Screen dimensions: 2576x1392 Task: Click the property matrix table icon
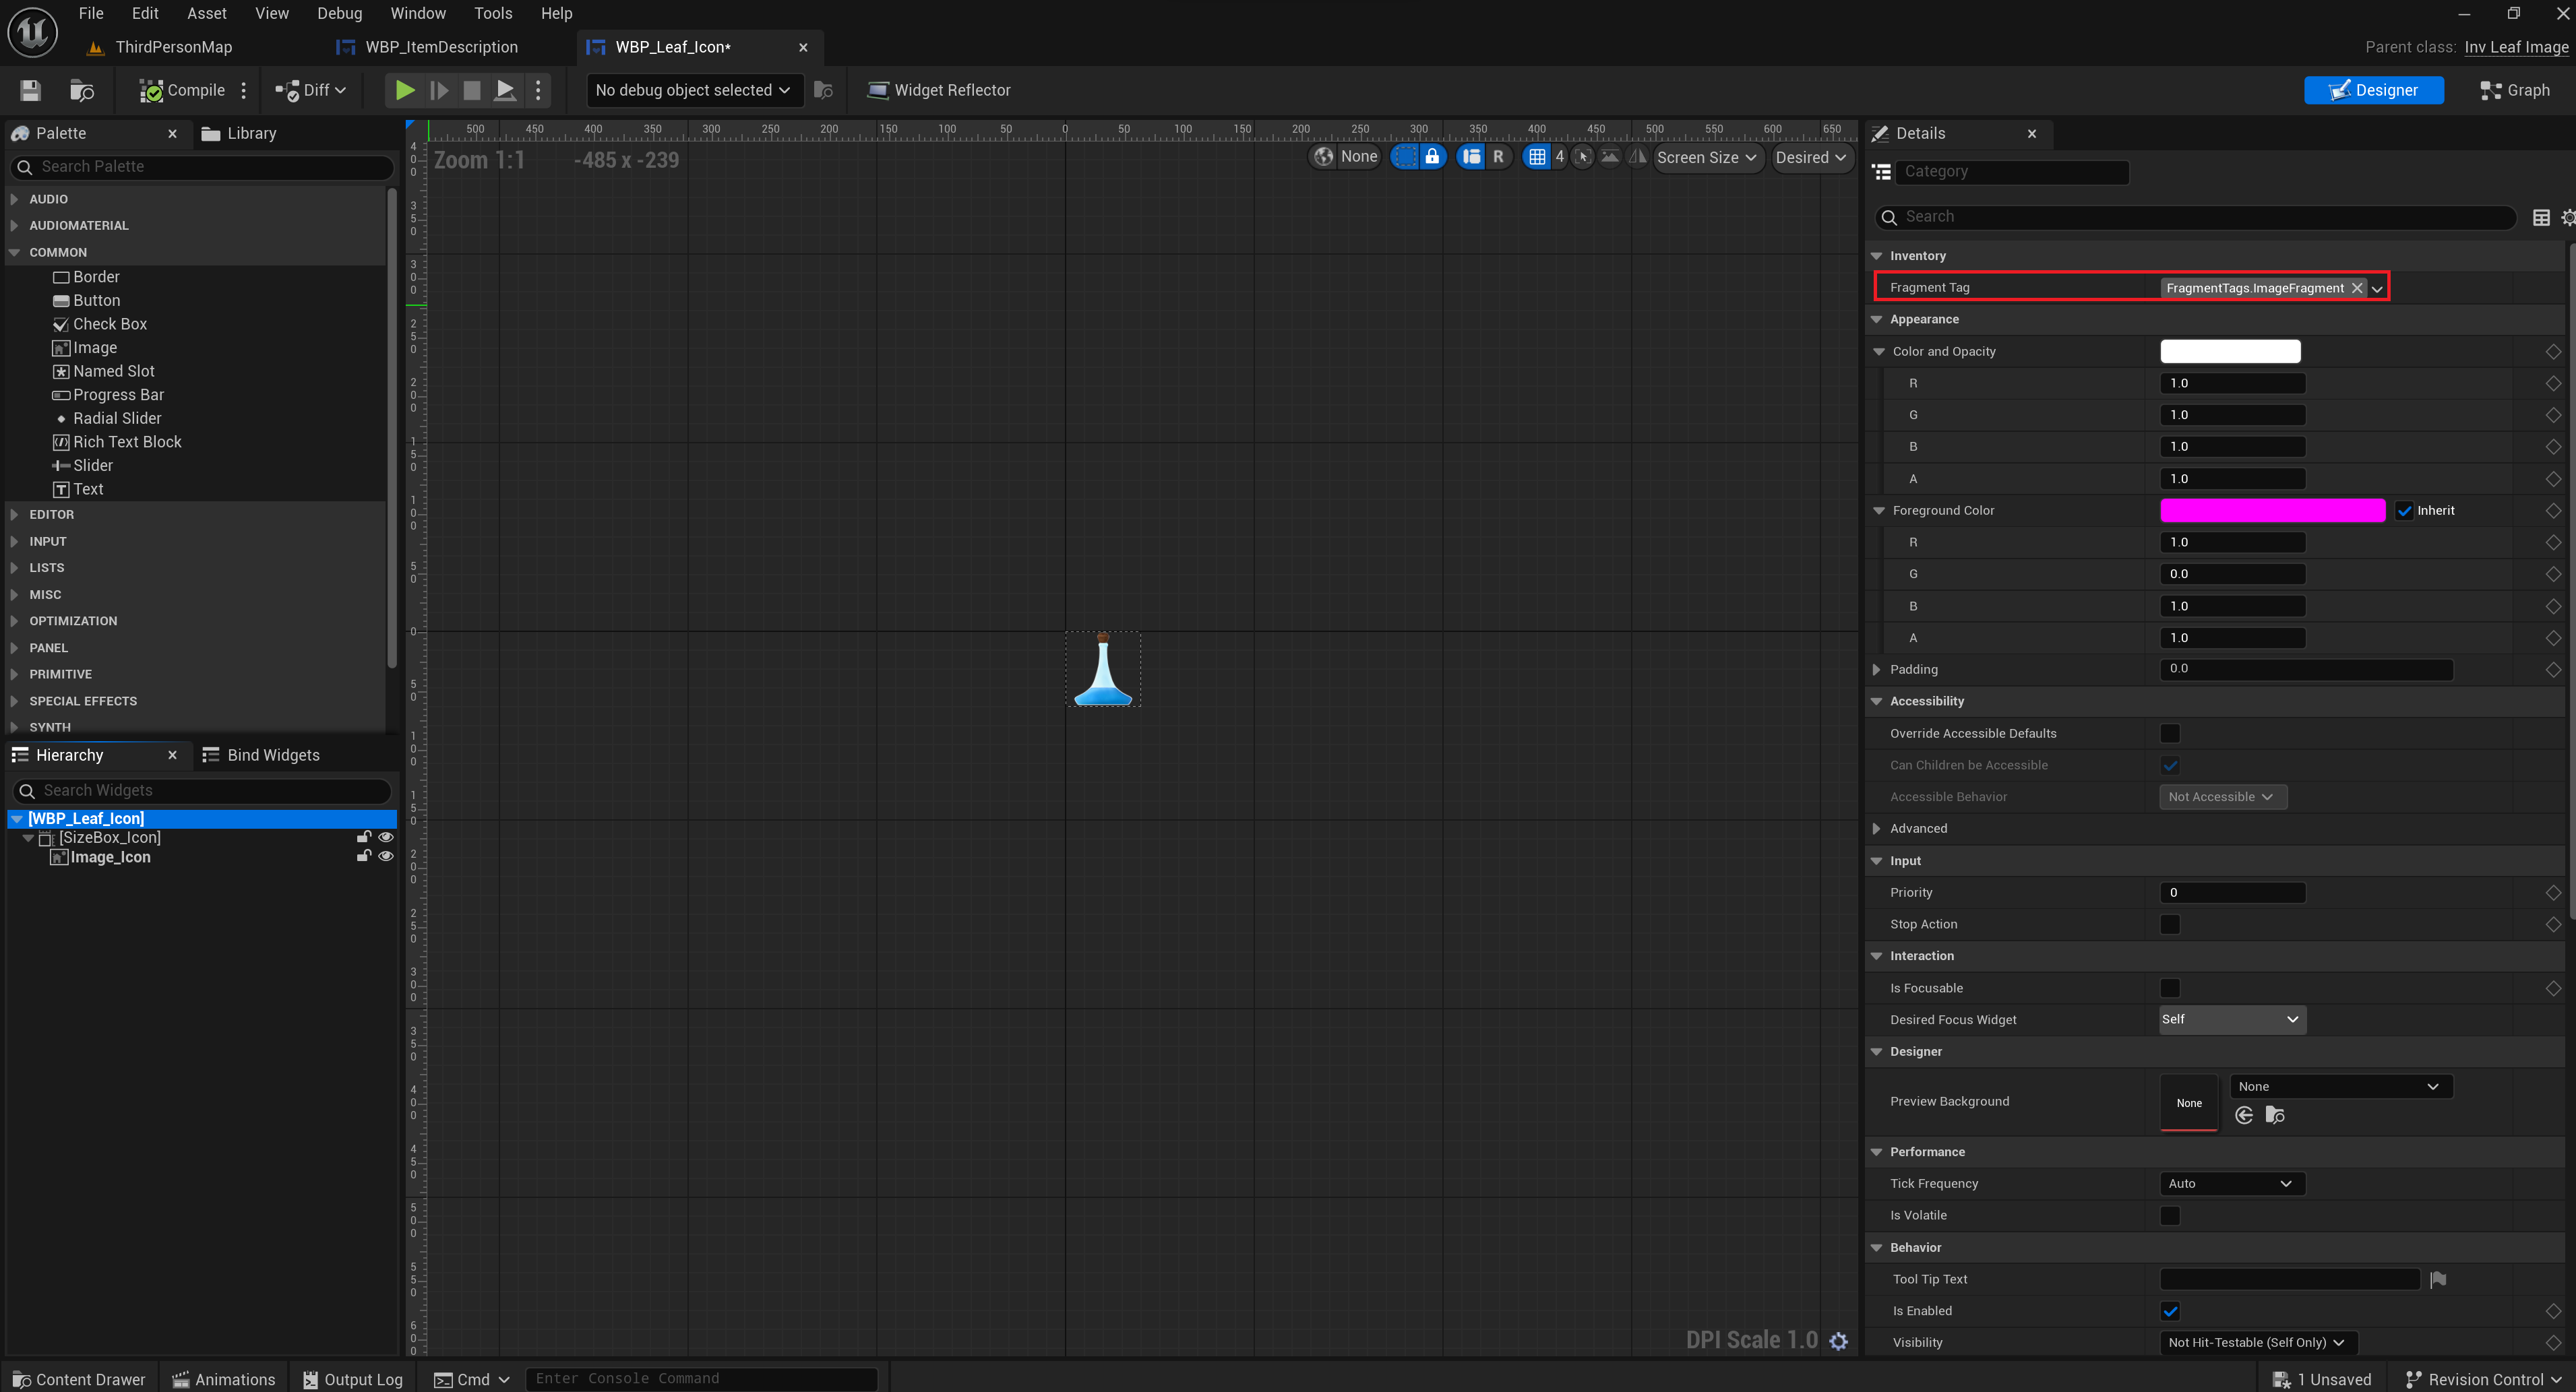(2540, 217)
